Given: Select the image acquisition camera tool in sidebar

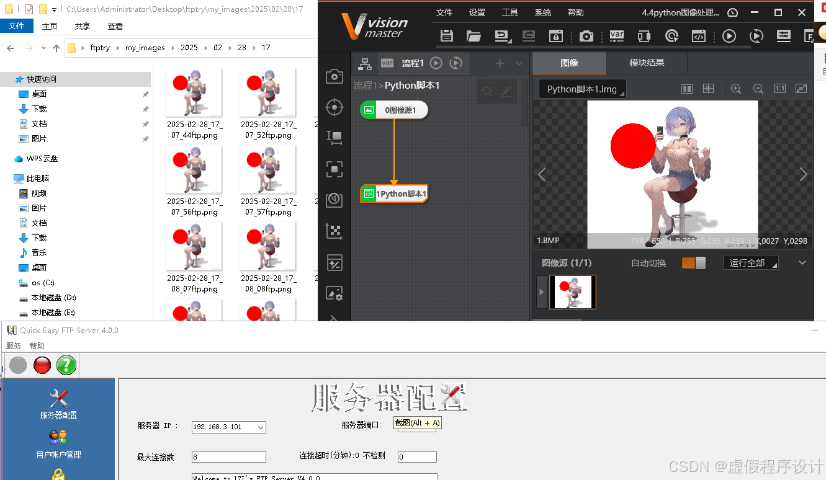Looking at the screenshot, I should pos(334,76).
